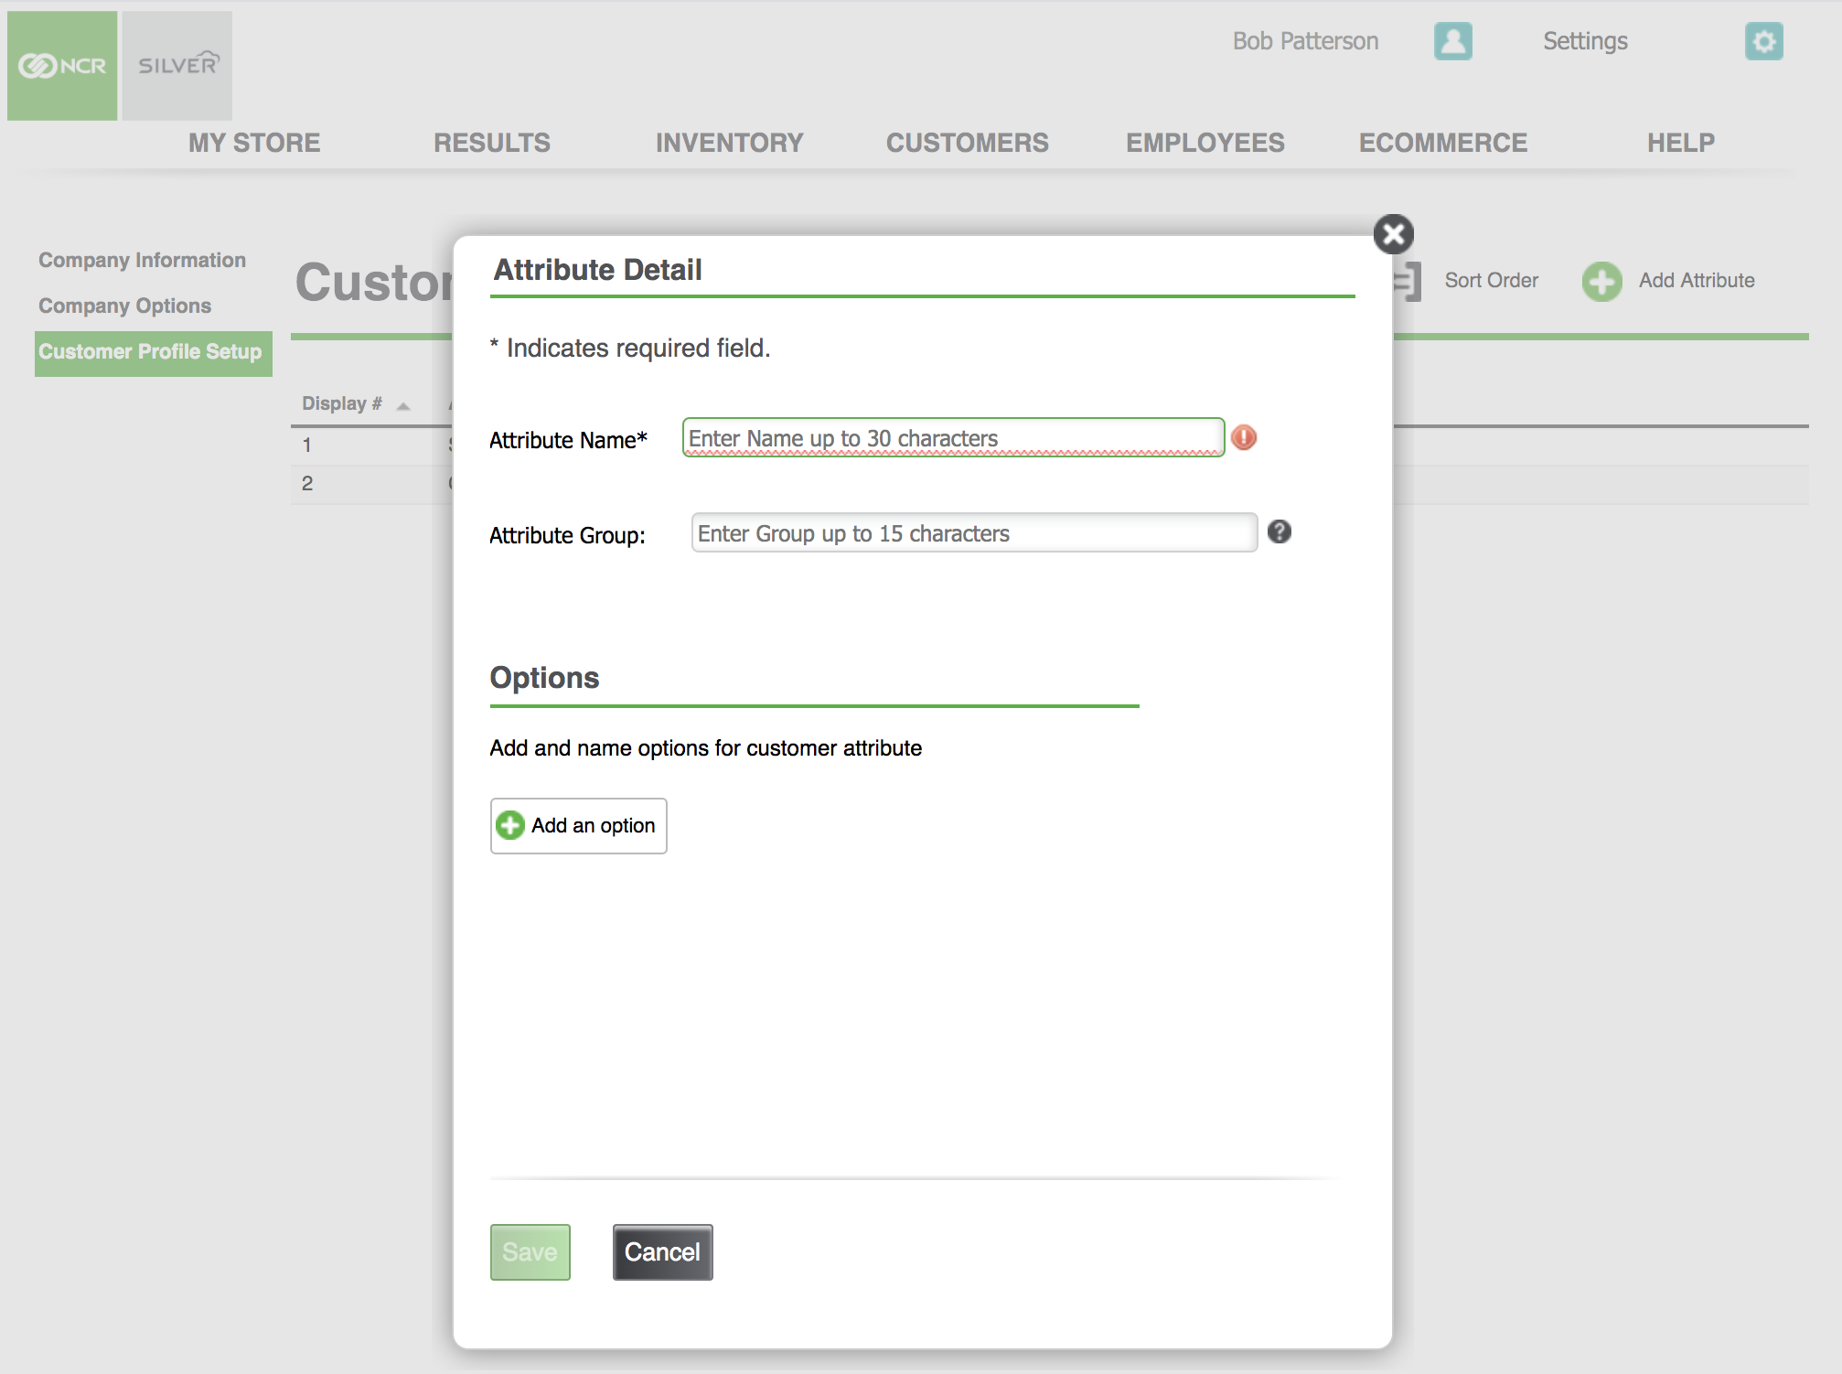Select the INVENTORY menu item
Screen dimensions: 1842x1374
[730, 142]
